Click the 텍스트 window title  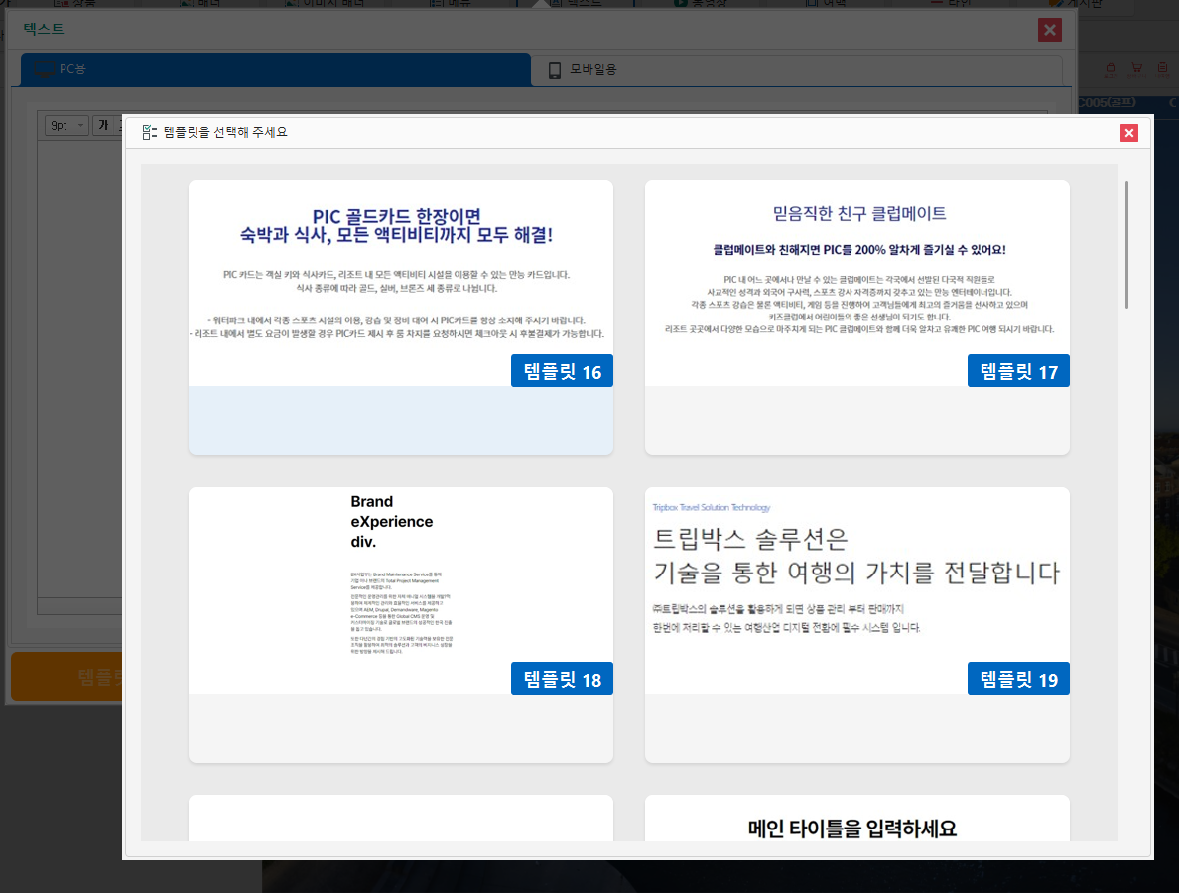pos(44,29)
